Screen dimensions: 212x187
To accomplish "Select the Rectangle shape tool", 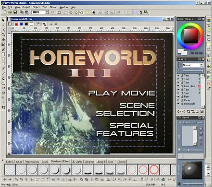I will pyautogui.click(x=3, y=54).
